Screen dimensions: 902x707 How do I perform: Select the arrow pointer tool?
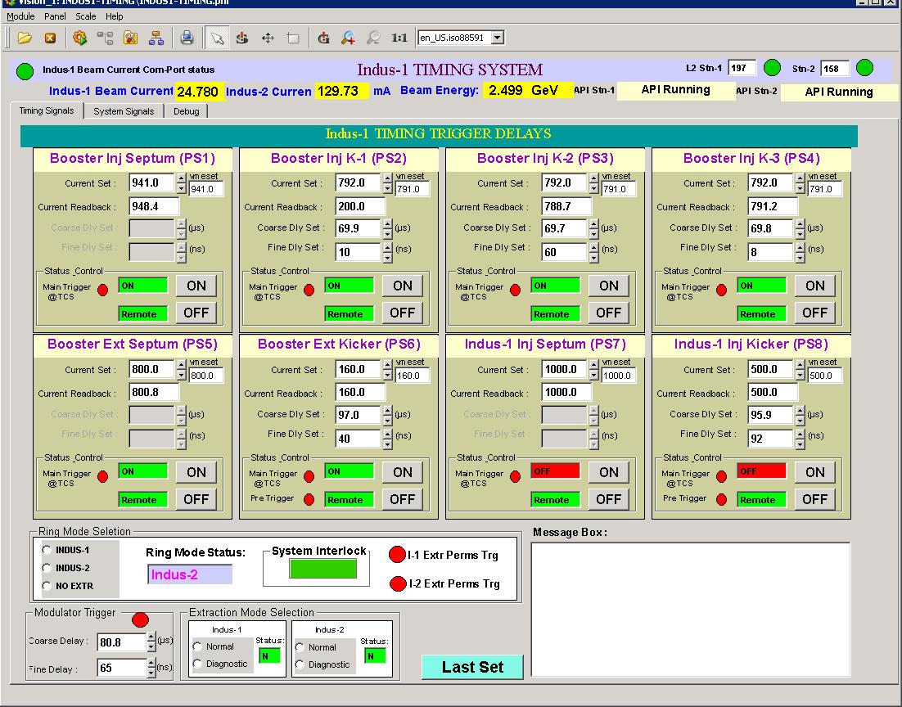pos(217,38)
